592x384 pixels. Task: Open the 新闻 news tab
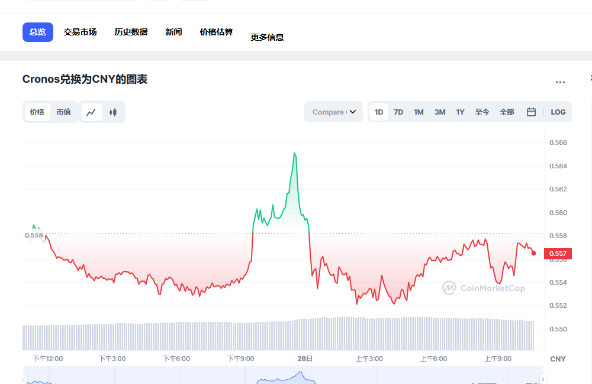point(173,32)
